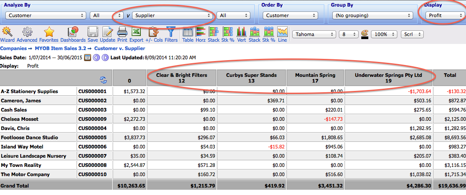The width and height of the screenshot is (466, 195).
Task: Show horizontal Stk % chart before Vert
Action: (228, 34)
